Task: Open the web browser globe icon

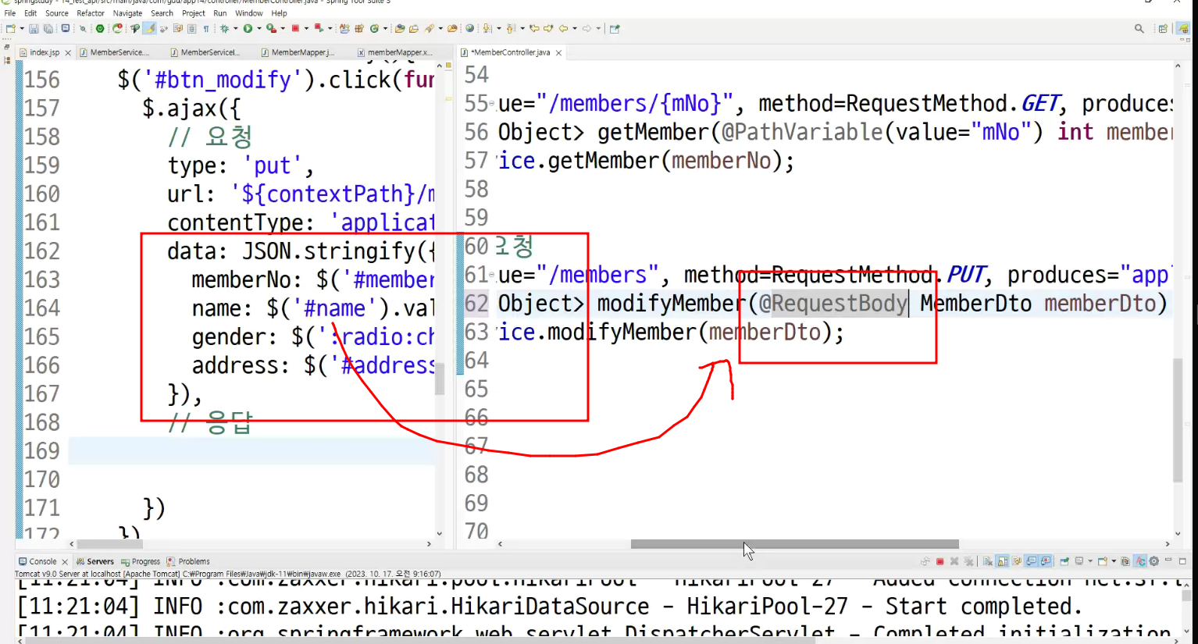Action: coord(469,29)
